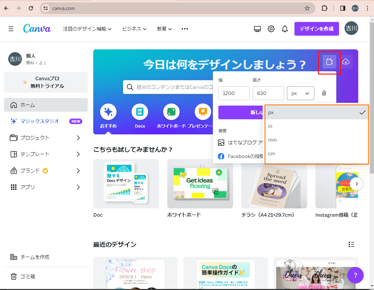Click the cloud upload icon
Image resolution: width=374 pixels, height=290 pixels.
[x=346, y=62]
